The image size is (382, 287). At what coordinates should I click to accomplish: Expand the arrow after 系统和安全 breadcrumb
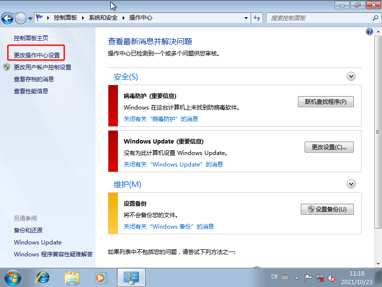[x=124, y=18]
